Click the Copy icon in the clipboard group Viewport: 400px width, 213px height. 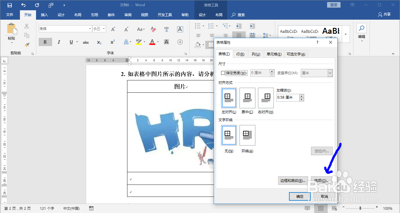coord(27,35)
